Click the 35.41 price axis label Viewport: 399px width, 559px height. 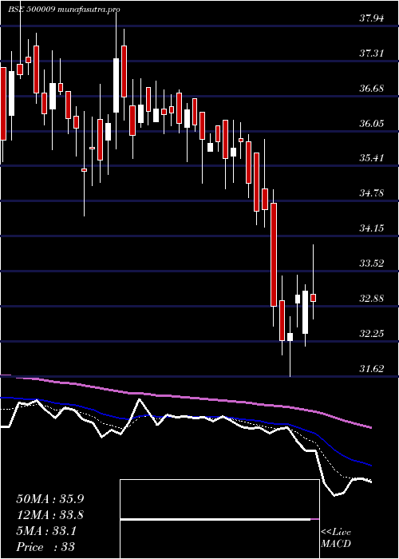pyautogui.click(x=372, y=158)
